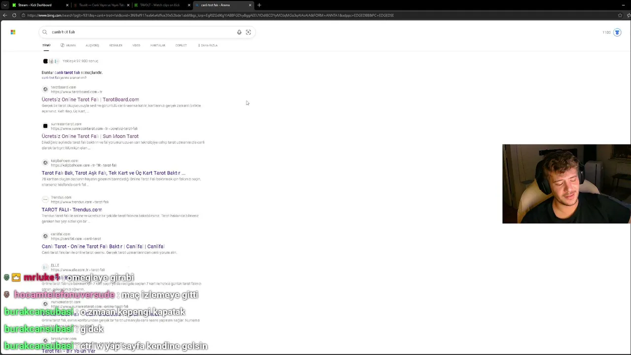Open the tab list dropdown arrow

pos(5,5)
